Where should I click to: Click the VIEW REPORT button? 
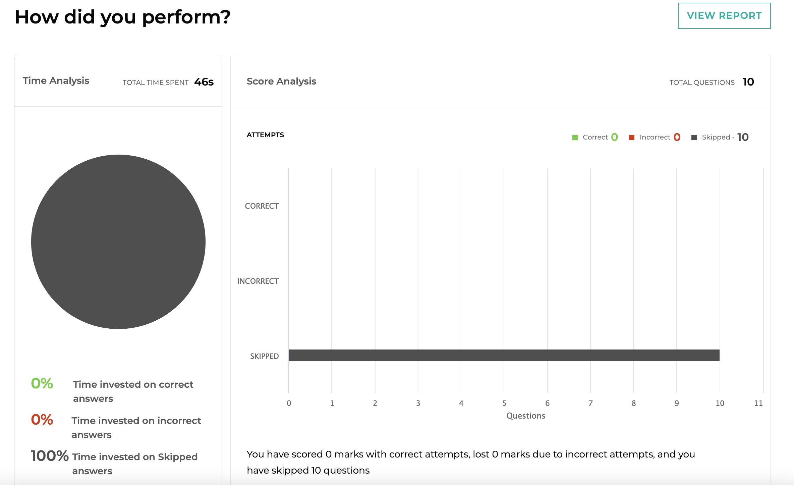pos(724,16)
